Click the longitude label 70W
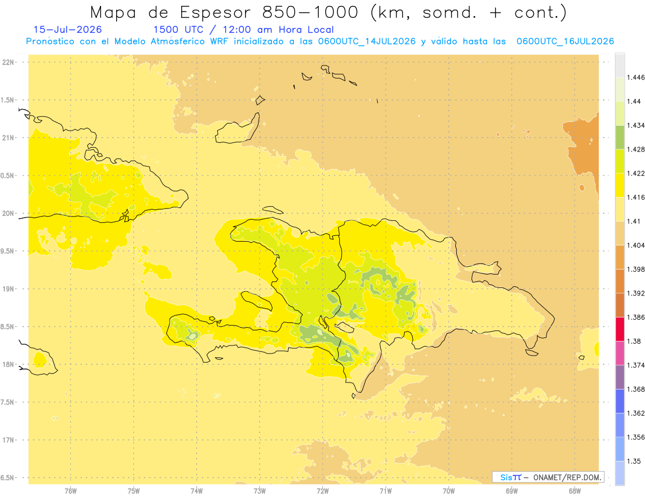The height and width of the screenshot is (498, 645). pyautogui.click(x=449, y=491)
